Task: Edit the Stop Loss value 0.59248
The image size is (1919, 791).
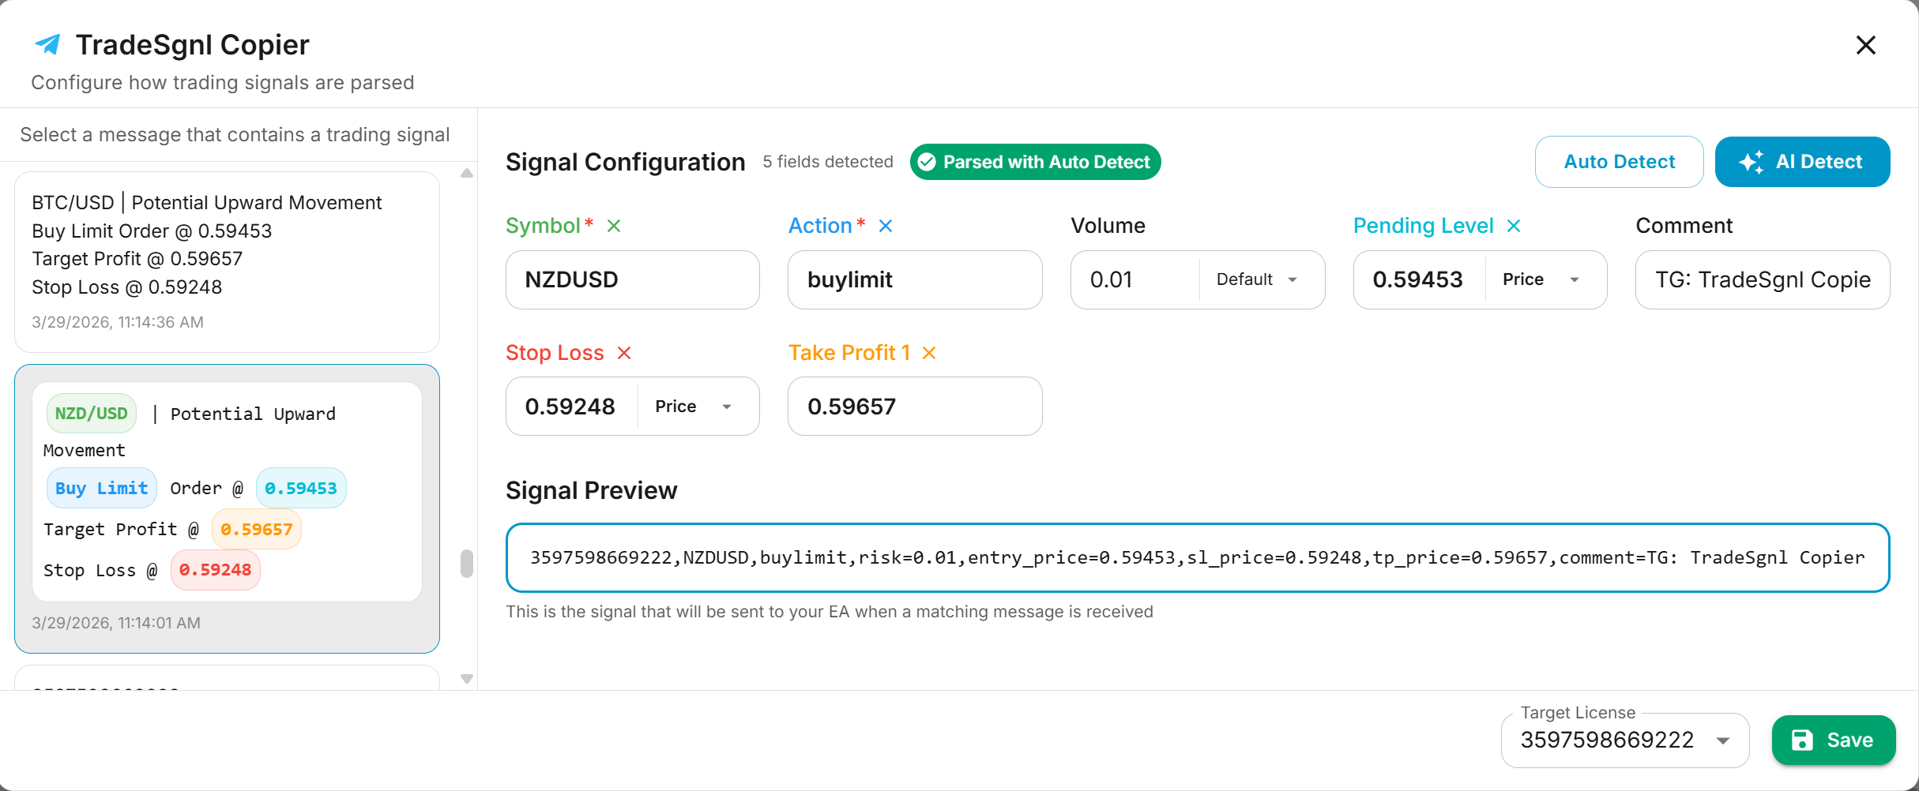Action: point(570,407)
